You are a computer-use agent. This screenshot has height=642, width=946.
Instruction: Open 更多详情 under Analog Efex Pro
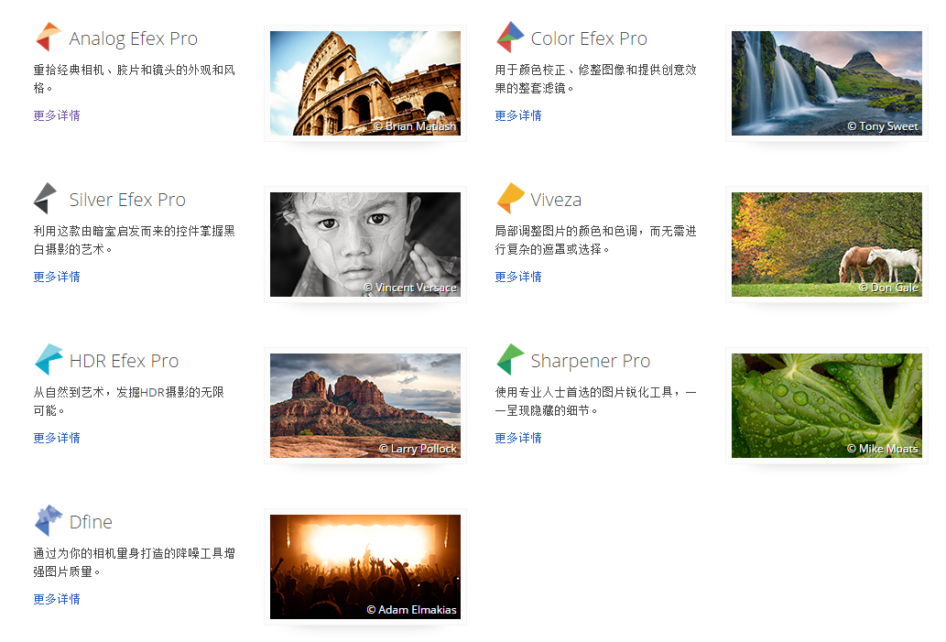click(x=56, y=115)
